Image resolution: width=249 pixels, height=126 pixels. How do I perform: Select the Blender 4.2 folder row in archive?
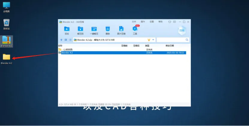pos(122,53)
